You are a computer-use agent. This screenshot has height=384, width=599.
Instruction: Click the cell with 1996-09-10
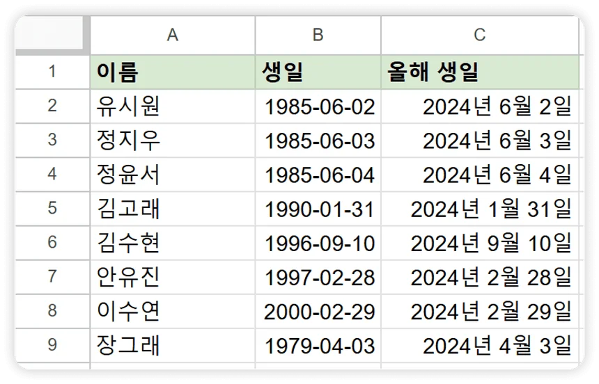(318, 242)
